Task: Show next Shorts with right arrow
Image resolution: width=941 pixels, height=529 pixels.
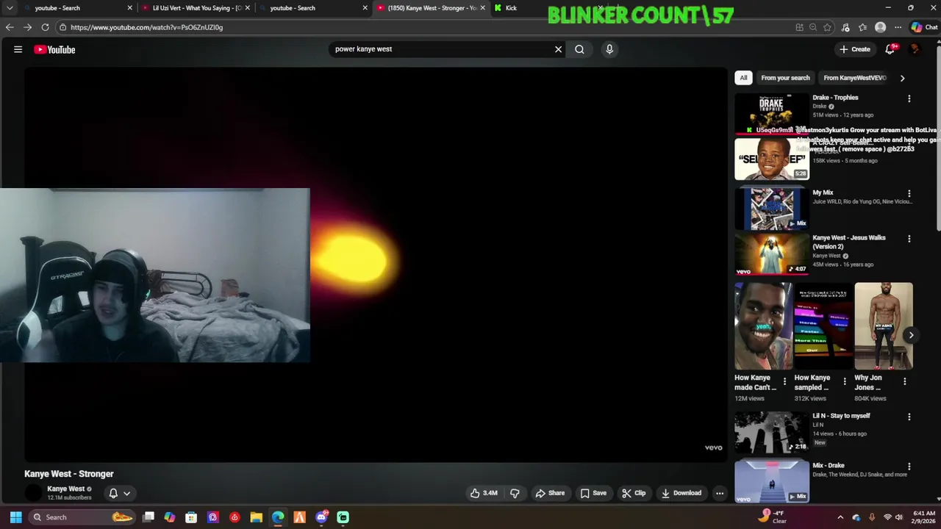Action: tap(911, 335)
